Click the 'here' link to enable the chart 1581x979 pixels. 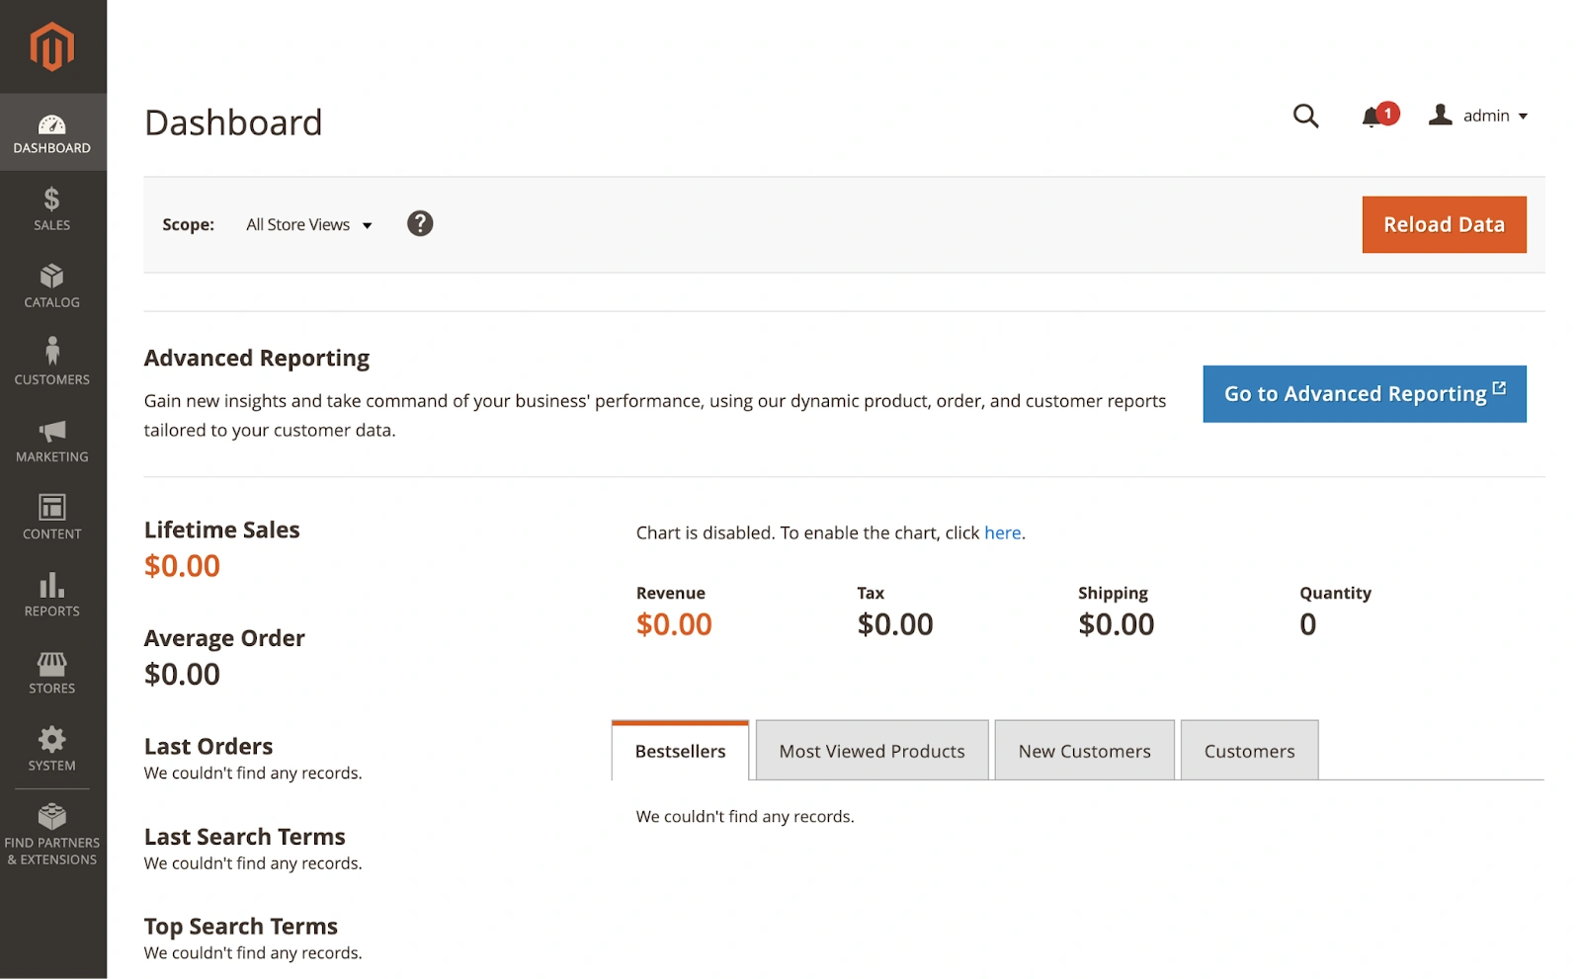[1002, 532]
